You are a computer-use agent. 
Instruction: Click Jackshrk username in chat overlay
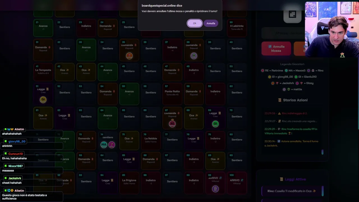coord(15,178)
